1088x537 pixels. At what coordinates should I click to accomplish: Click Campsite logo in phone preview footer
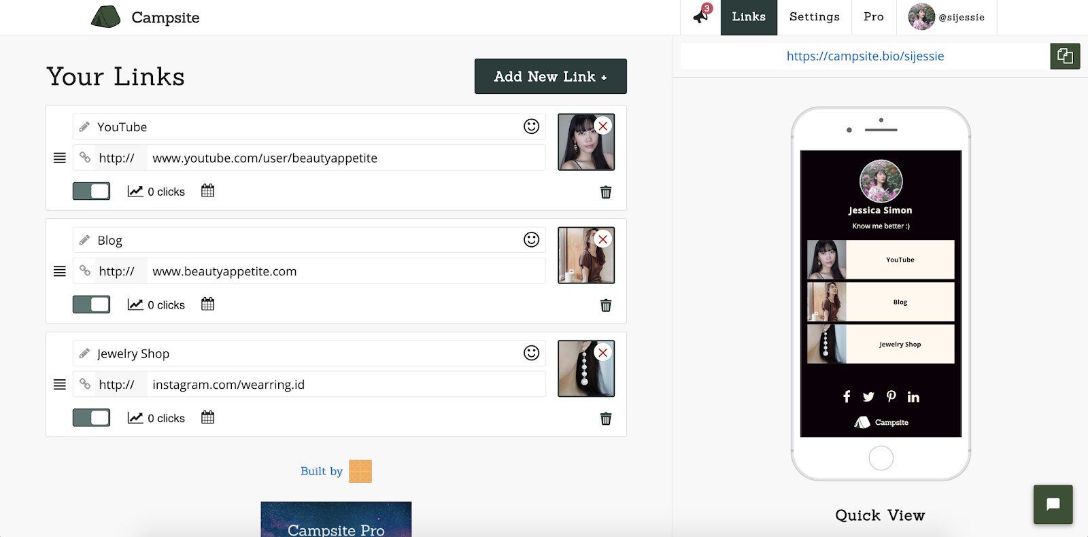[881, 422]
